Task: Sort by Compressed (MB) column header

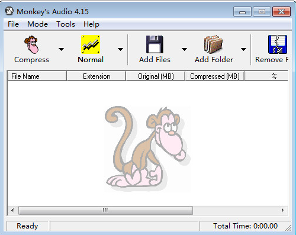Action: (215, 76)
